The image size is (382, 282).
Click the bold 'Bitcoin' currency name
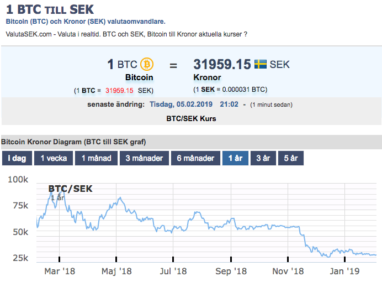139,77
